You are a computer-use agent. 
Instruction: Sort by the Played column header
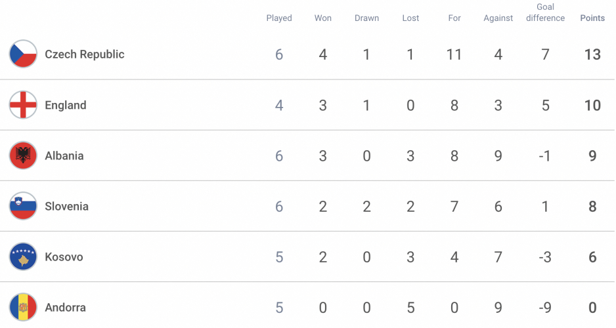(279, 18)
